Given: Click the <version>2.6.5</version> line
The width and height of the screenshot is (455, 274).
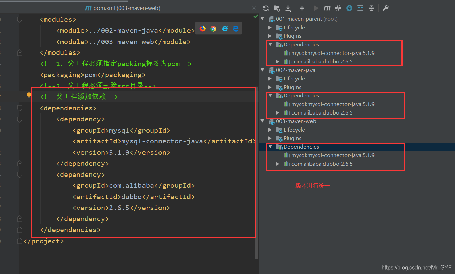Looking at the screenshot, I should [x=121, y=208].
